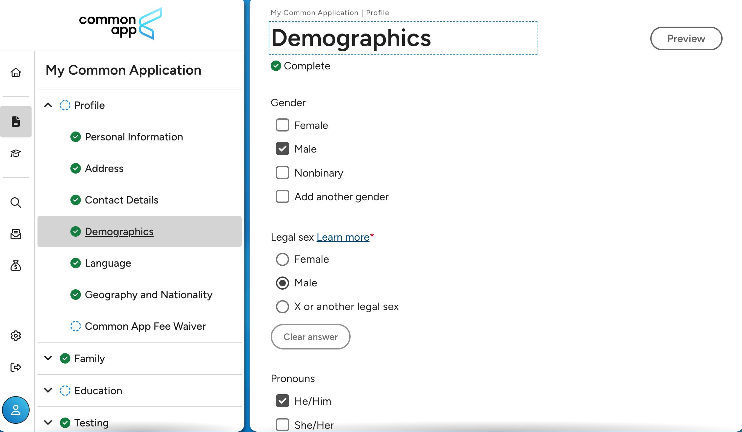Open the Language sidebar item
The height and width of the screenshot is (432, 742).
108,263
